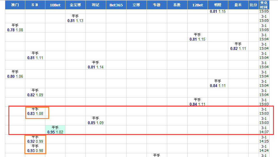The width and height of the screenshot is (278, 157).
Task: Select the time cell in the 0.82 1.11 row
Action: pyautogui.click(x=264, y=46)
